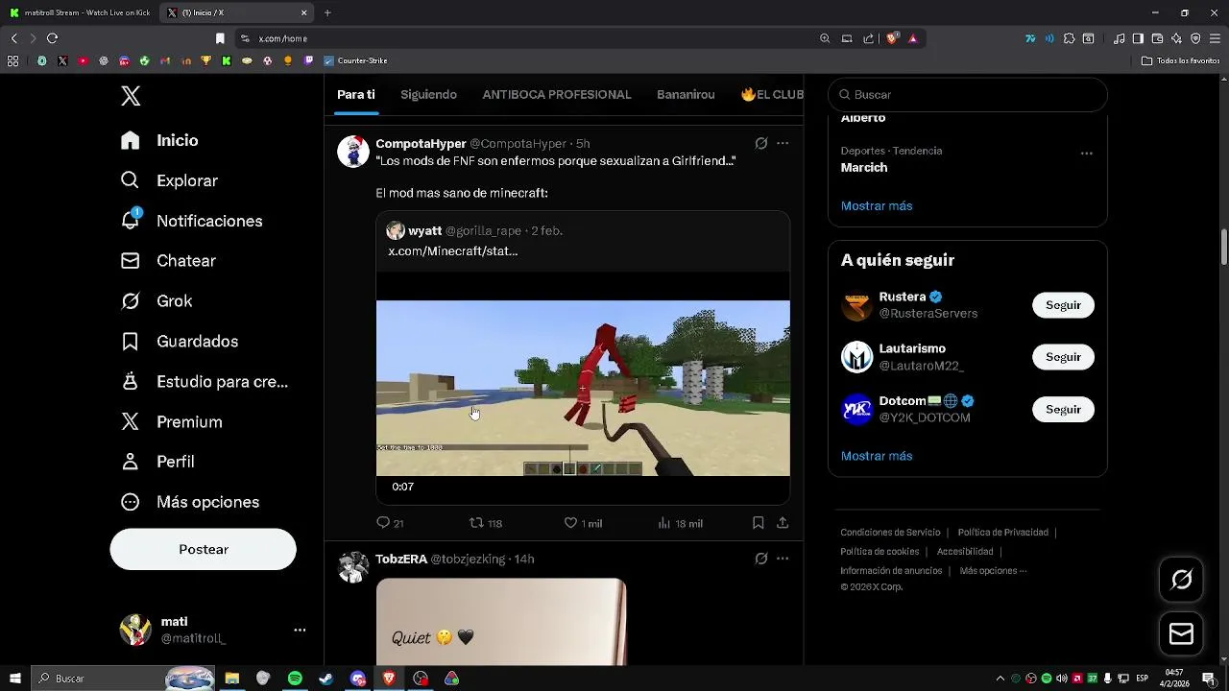The width and height of the screenshot is (1229, 691).
Task: Open Brave VPN shield icon
Action: (1195, 38)
